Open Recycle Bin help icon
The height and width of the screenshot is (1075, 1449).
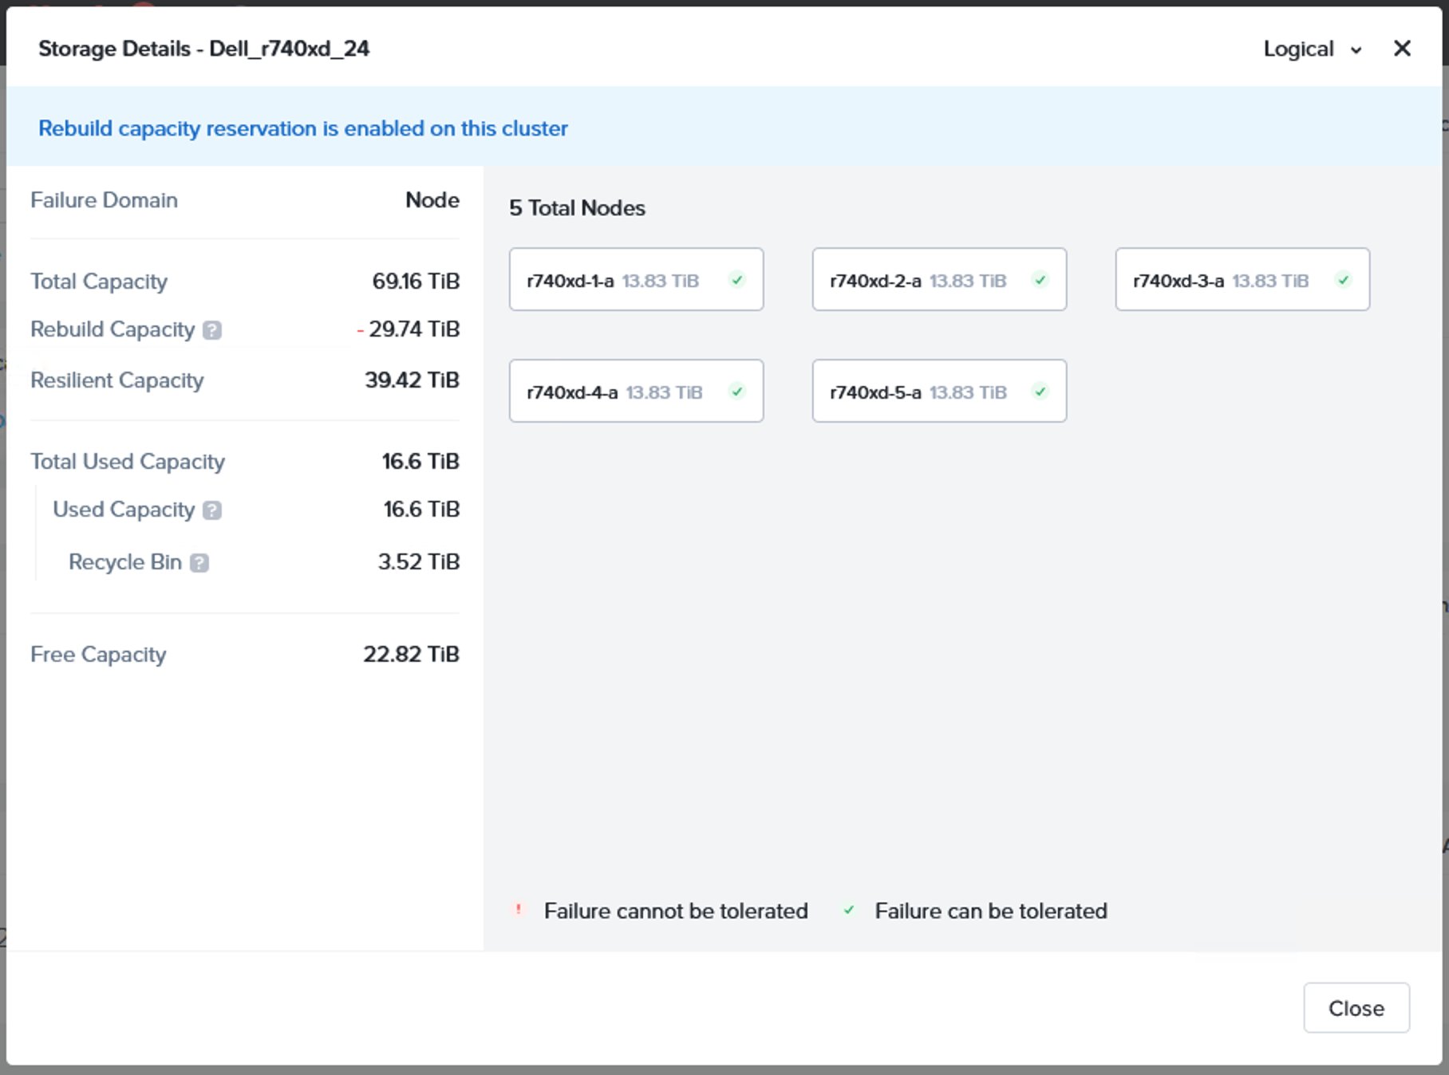pos(199,563)
